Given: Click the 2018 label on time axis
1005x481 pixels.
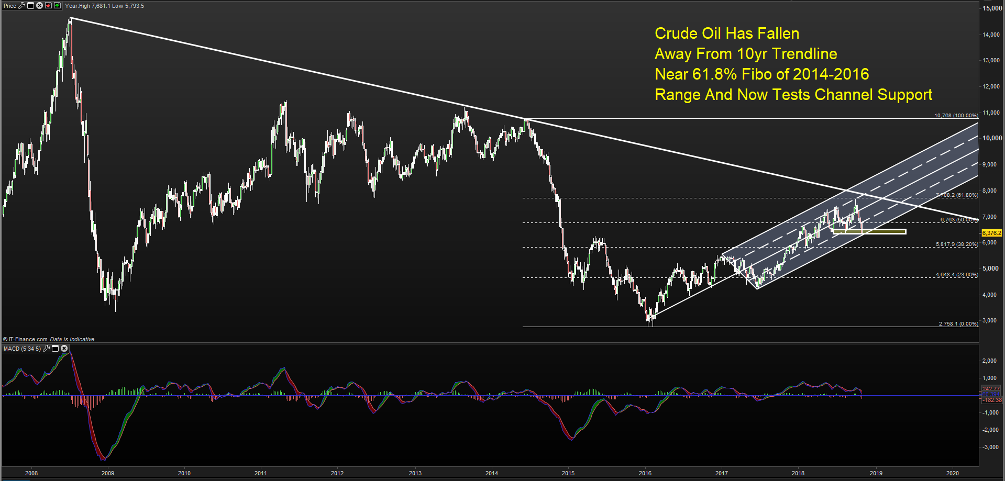Looking at the screenshot, I should [798, 473].
